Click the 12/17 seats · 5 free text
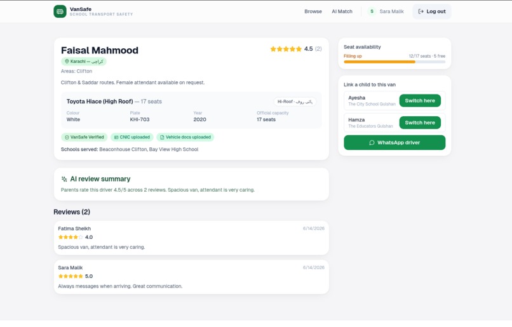The height and width of the screenshot is (327, 512). pos(427,56)
